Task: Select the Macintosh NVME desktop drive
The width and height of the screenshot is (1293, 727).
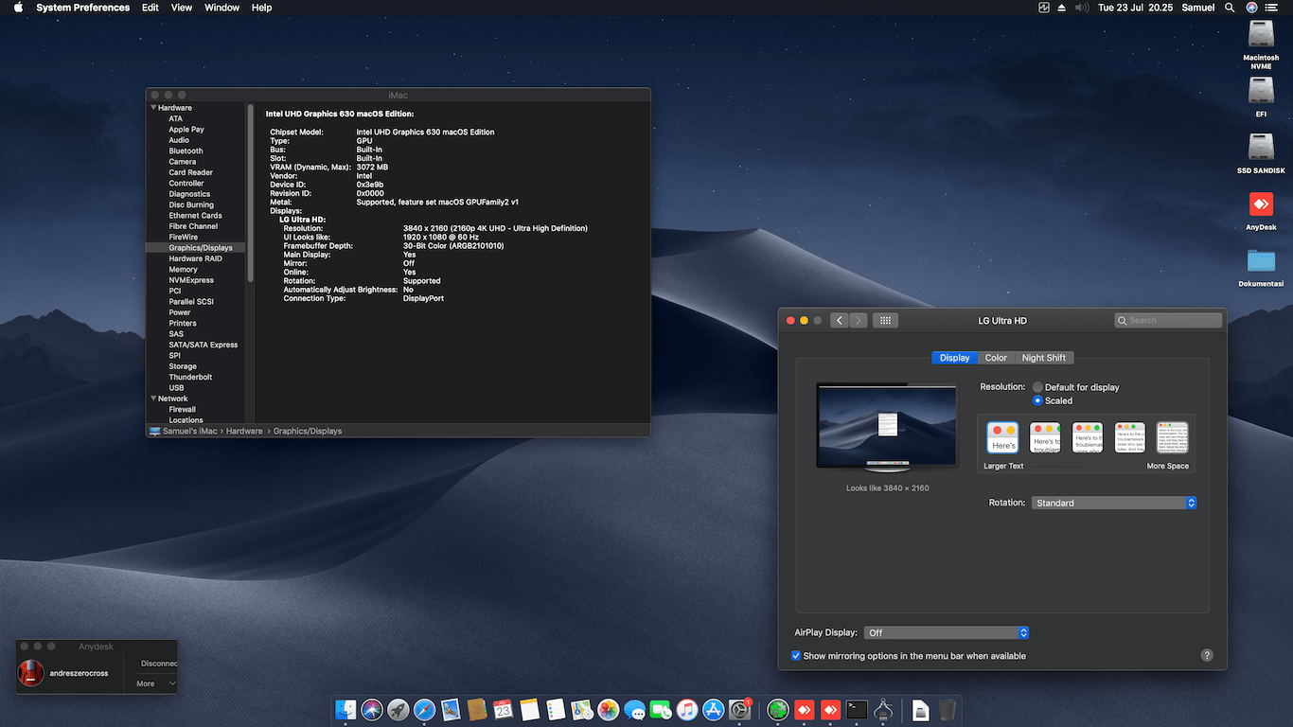Action: coord(1261,44)
